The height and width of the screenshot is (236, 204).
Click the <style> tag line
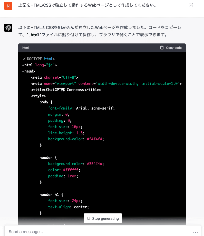[x=38, y=96]
